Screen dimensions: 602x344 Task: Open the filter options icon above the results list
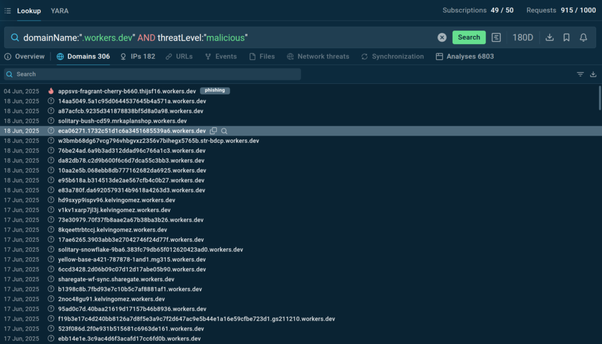[x=580, y=75]
